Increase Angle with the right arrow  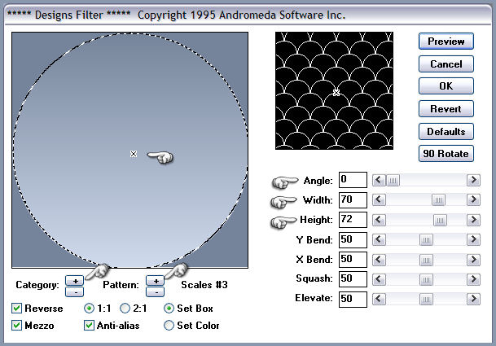(473, 180)
